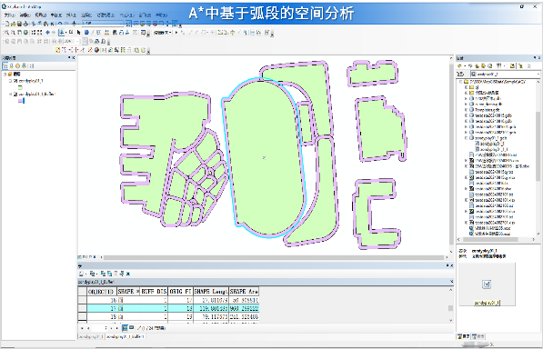This screenshot has width=543, height=349.
Task: Open the first menu in menu bar
Action: [9, 15]
